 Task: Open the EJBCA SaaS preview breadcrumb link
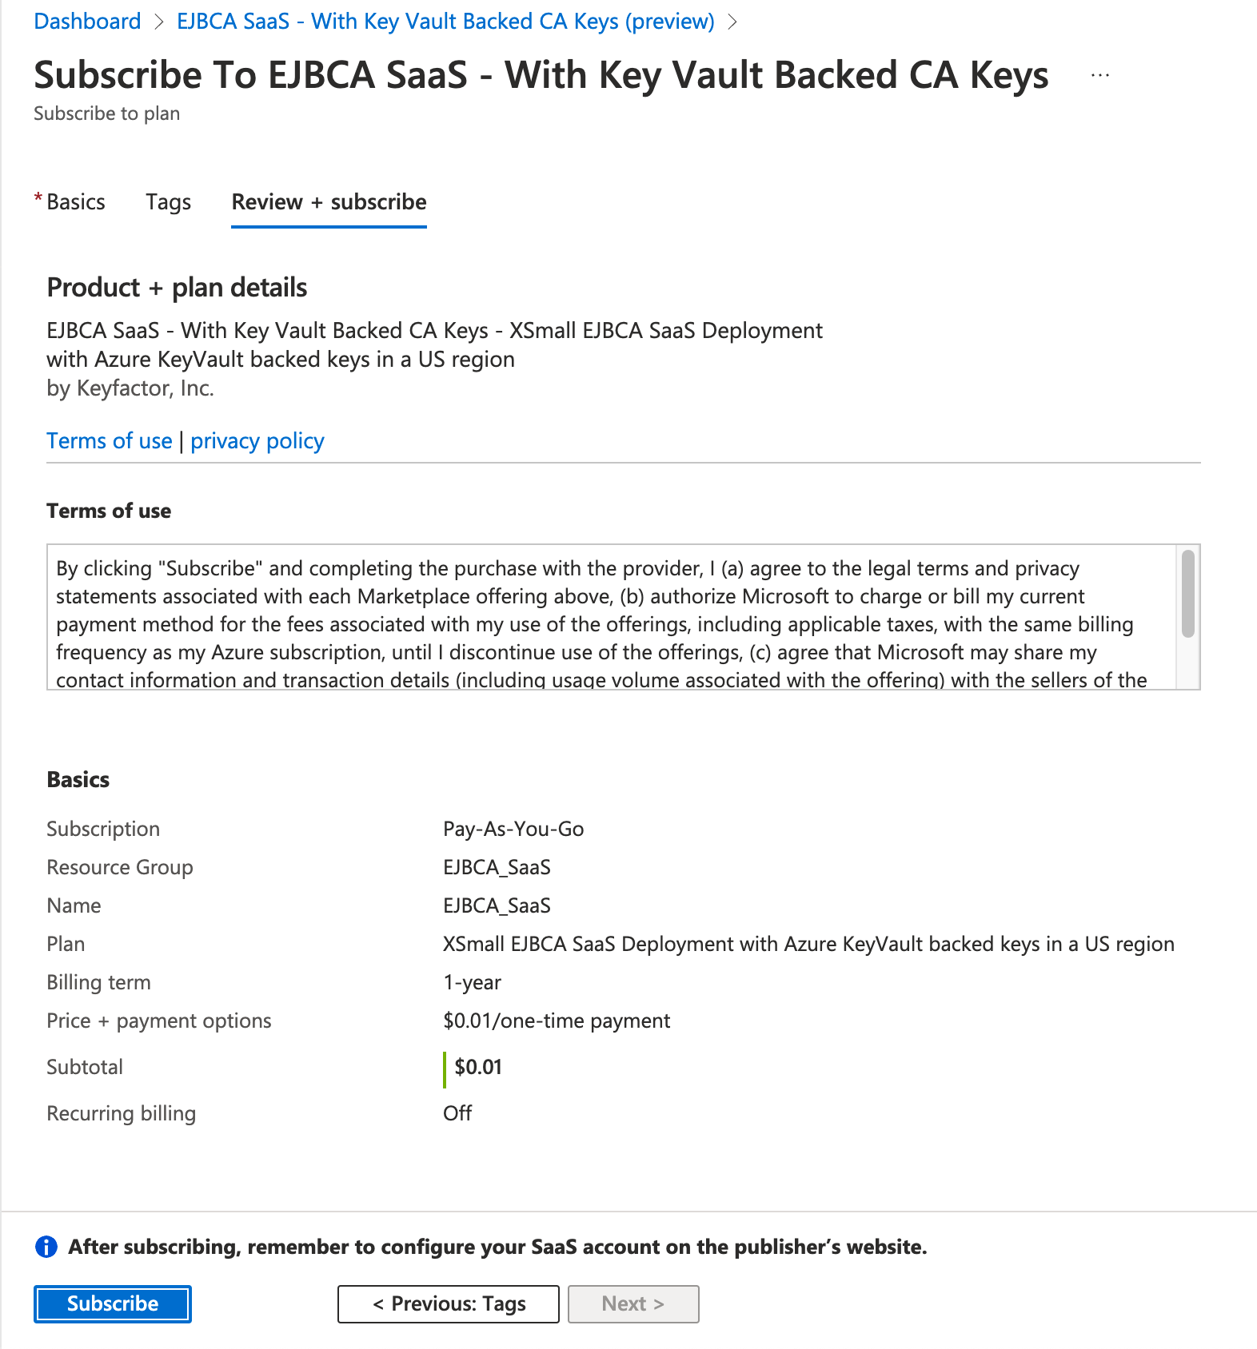[x=445, y=22]
